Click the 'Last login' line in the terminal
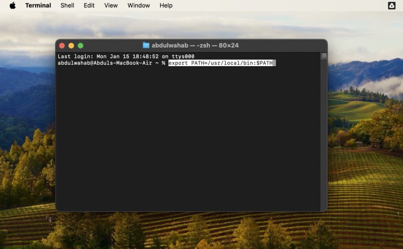403x249 pixels. (126, 56)
